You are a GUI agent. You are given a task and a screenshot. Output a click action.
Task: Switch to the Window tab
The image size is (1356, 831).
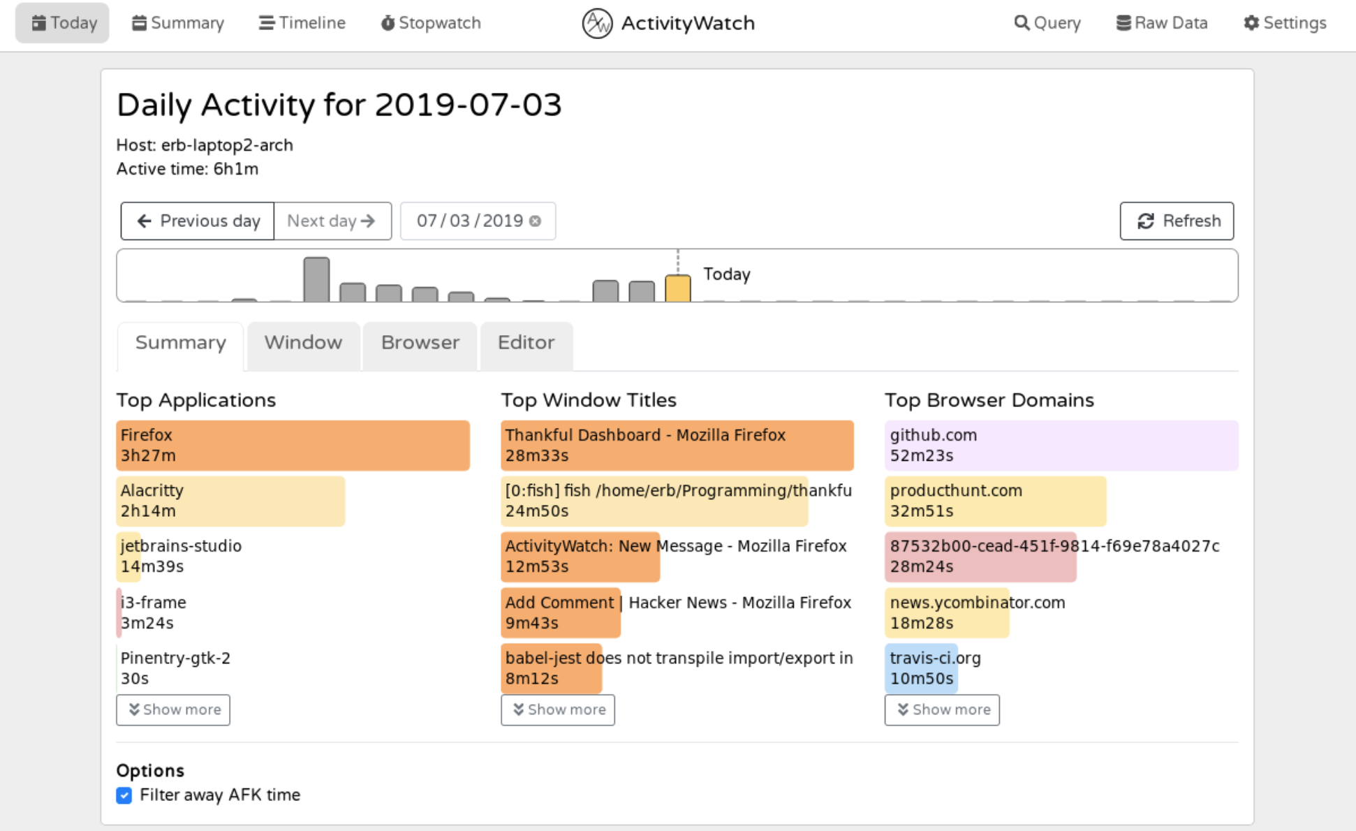303,343
